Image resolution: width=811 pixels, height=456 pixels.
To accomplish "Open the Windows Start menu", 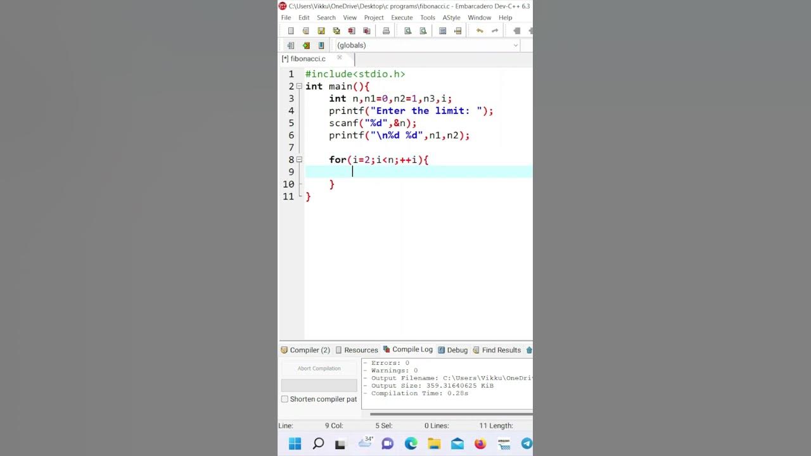I will pos(295,444).
